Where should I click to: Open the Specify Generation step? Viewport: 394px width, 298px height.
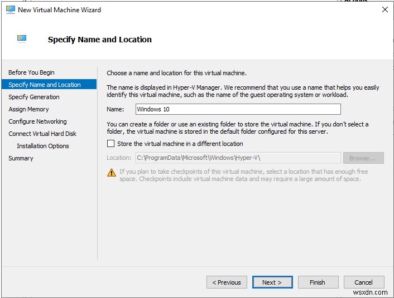(x=34, y=97)
